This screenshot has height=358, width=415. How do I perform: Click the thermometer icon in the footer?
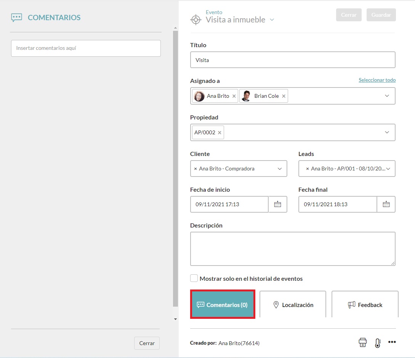pos(378,343)
